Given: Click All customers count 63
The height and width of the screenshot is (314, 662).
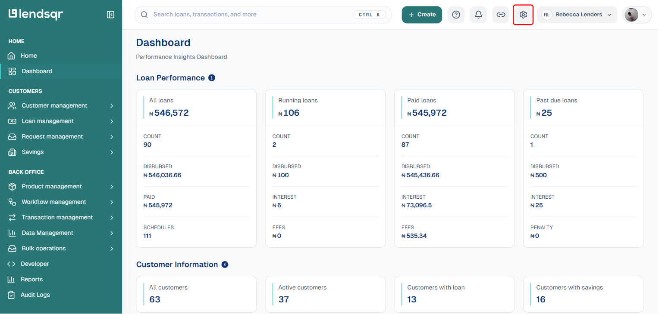Looking at the screenshot, I should point(155,300).
